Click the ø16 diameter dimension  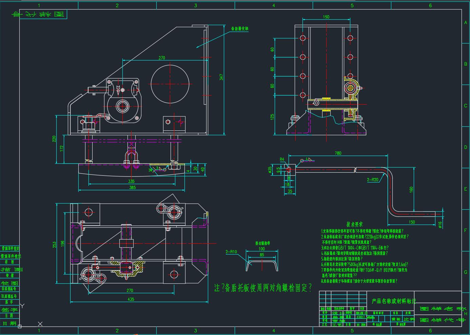440,225
